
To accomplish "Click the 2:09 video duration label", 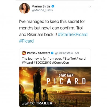I will point(24,104).
